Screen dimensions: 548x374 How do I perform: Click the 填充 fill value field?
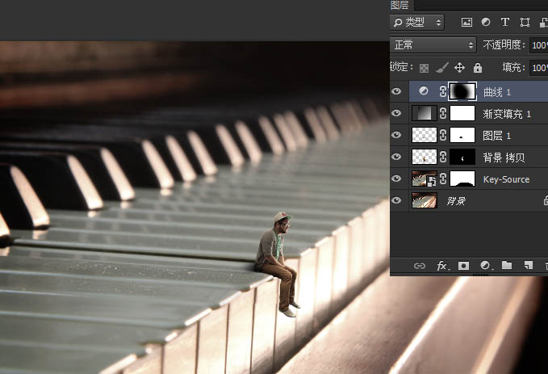tap(539, 68)
